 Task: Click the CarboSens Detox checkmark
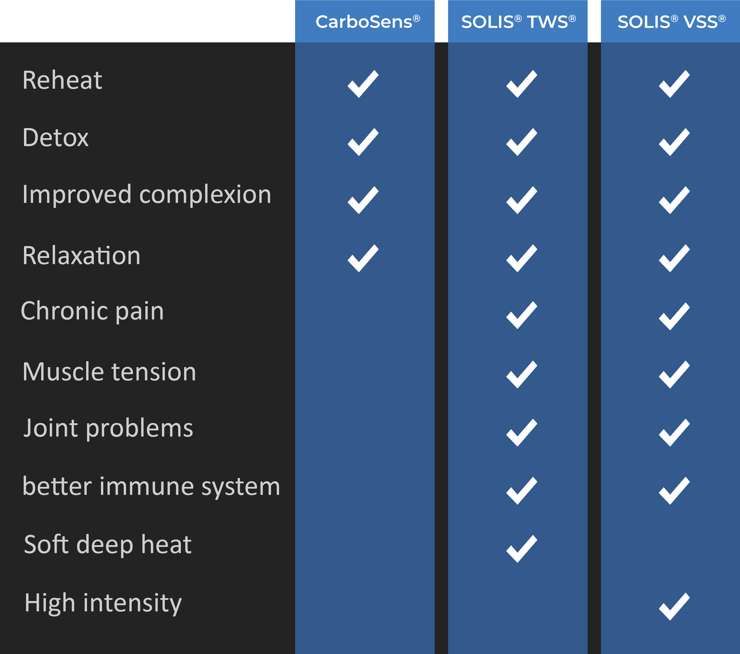pyautogui.click(x=363, y=142)
